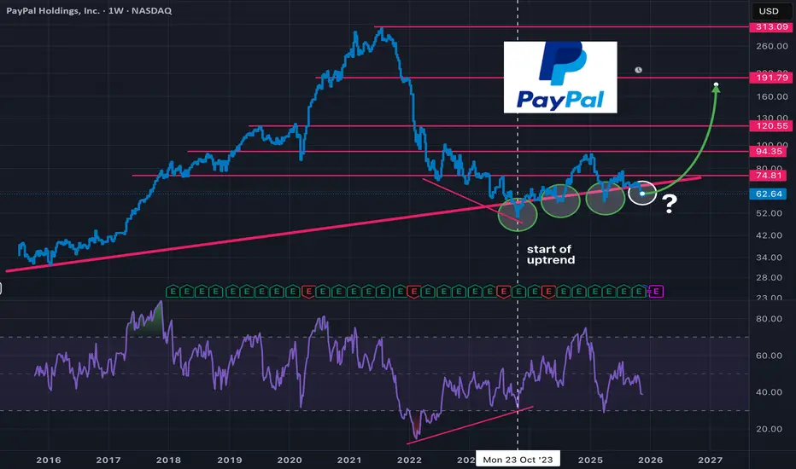Select the 120.55 price level label

coord(771,125)
